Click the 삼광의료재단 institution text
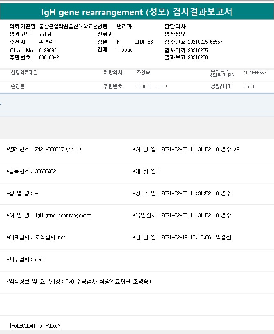Screen dimensions: 274x334 pos(25,73)
